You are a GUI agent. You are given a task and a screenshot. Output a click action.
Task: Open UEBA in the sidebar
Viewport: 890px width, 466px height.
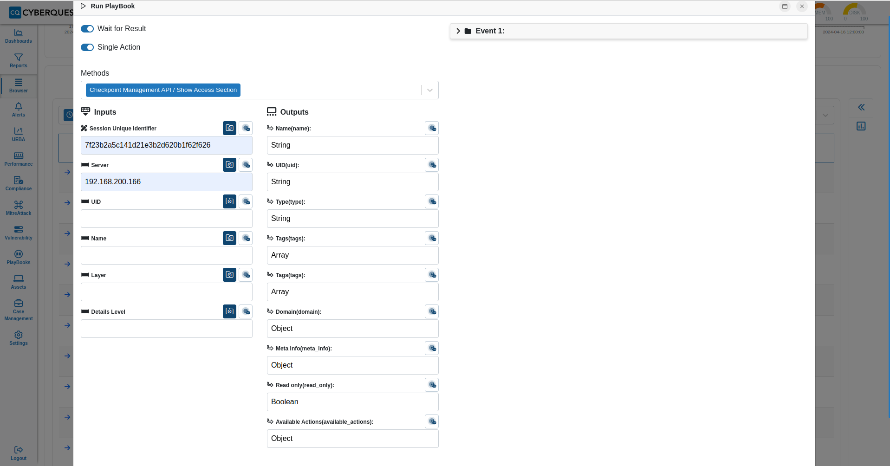(x=19, y=135)
